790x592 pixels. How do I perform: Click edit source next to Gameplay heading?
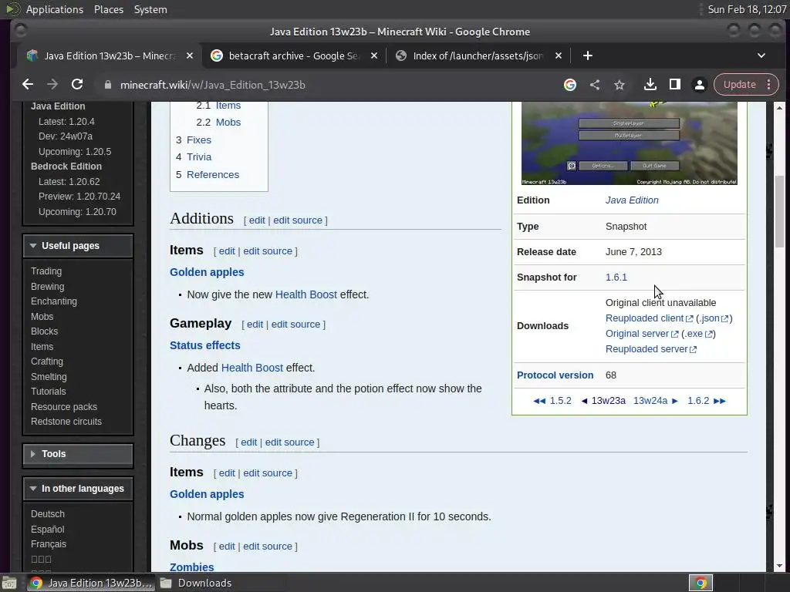point(295,325)
